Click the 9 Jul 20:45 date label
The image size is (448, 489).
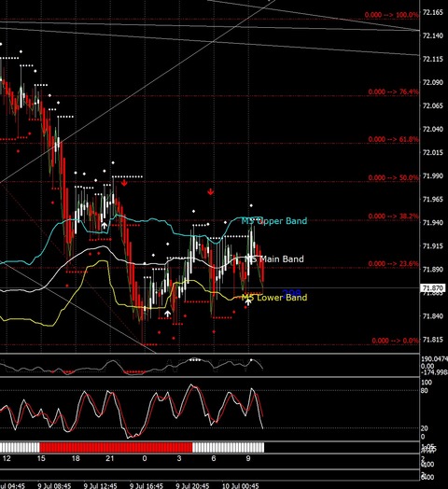pyautogui.click(x=192, y=486)
